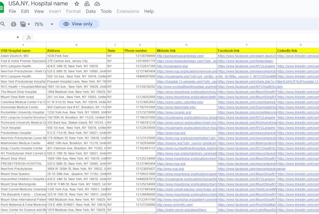Select the 'Mount Sinai Queens' cell

point(23,174)
